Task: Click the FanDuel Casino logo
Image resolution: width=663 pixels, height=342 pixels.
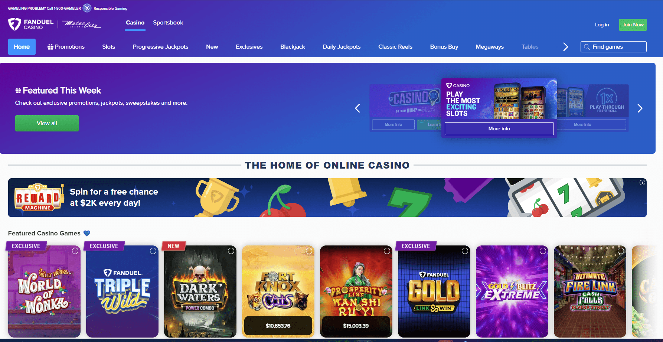Action: pos(31,25)
